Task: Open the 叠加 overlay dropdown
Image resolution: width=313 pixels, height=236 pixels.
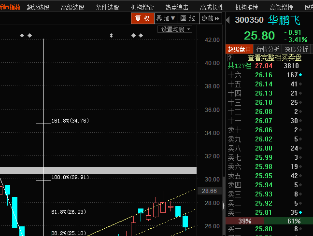Action: (165, 18)
